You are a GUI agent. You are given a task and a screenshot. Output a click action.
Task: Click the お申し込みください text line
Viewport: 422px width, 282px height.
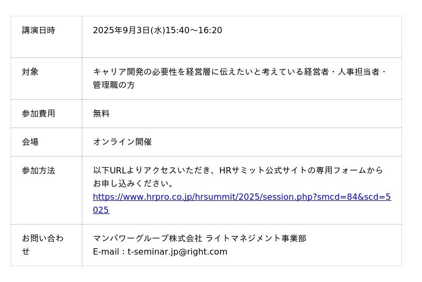133,183
